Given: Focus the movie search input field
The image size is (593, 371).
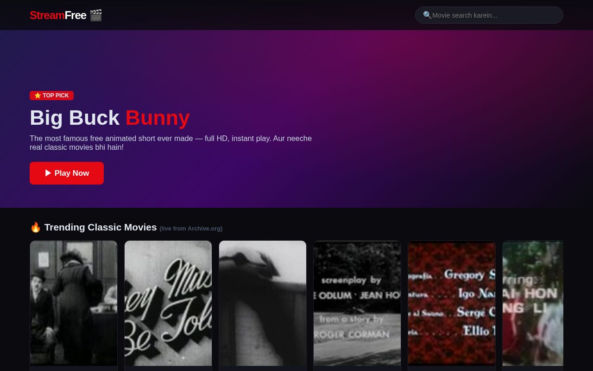Looking at the screenshot, I should pos(489,15).
